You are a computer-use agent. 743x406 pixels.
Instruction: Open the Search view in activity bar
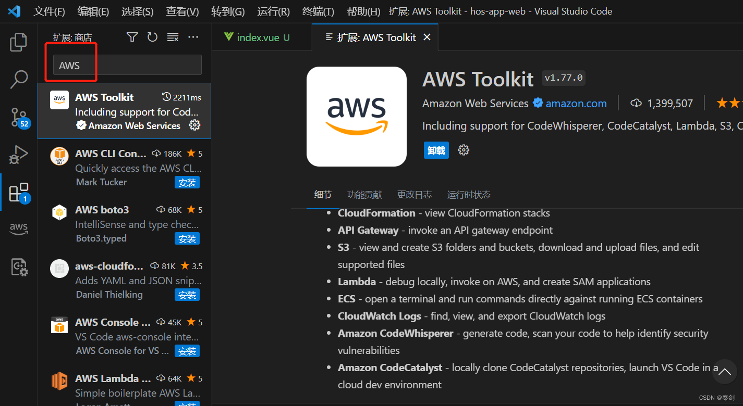point(19,79)
